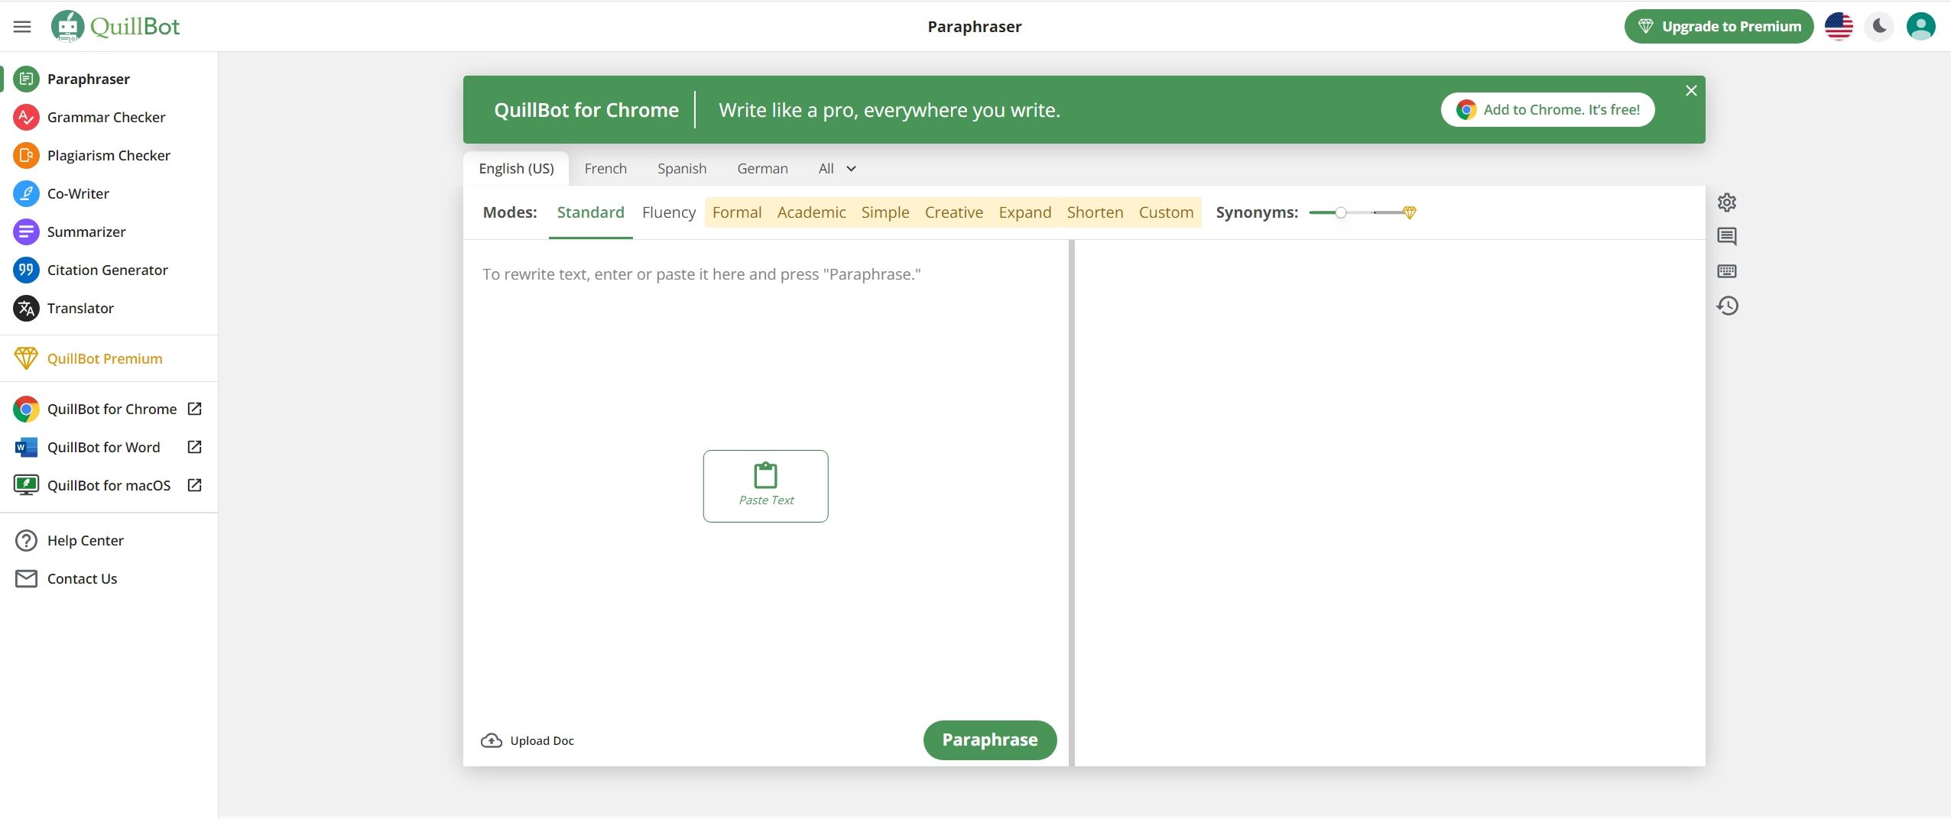1951x819 pixels.
Task: Open Contact Us page
Action: click(x=109, y=578)
